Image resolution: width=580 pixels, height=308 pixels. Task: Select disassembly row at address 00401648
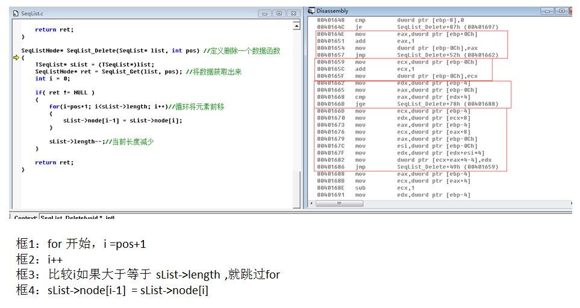(x=390, y=20)
